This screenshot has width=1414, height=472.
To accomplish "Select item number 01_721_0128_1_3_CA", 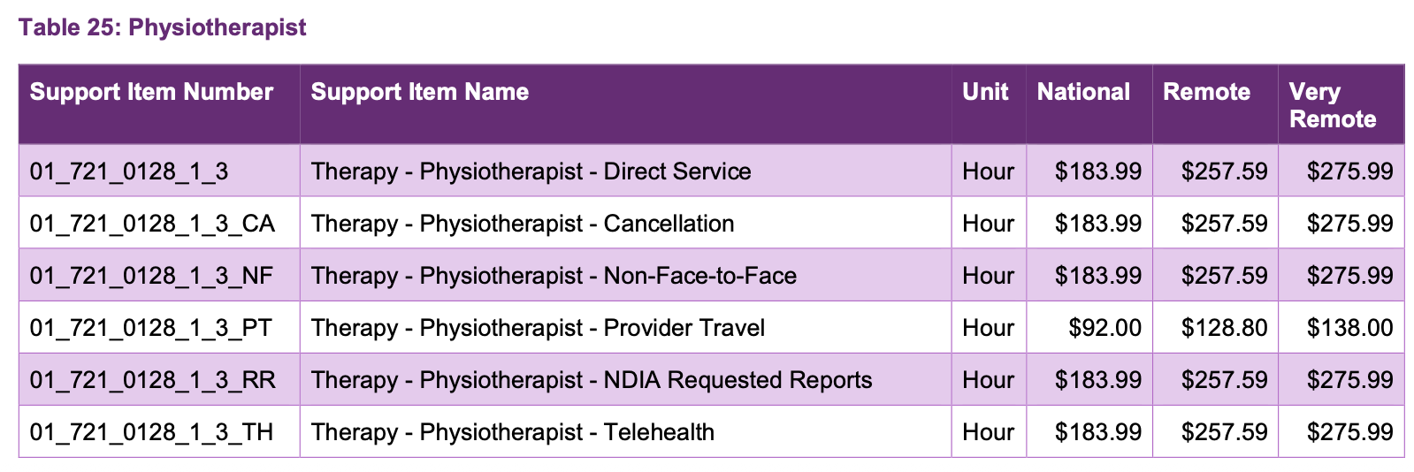I will (152, 223).
